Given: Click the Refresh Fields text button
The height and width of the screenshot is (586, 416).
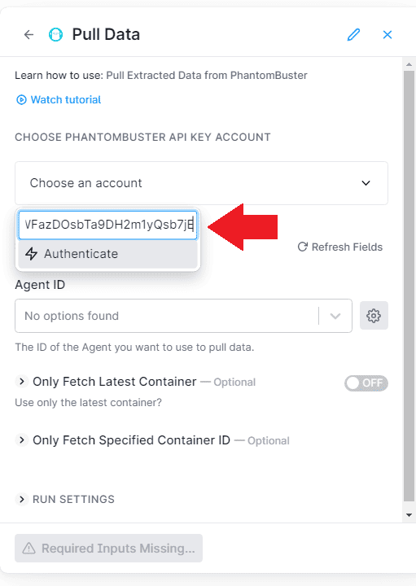Looking at the screenshot, I should (348, 247).
